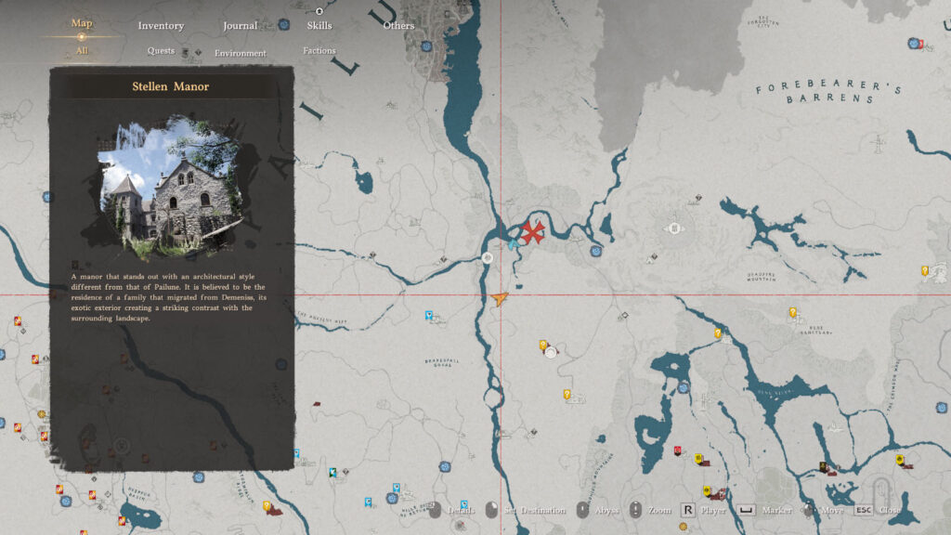Close the map with ESC button
951x535 pixels.
877,510
